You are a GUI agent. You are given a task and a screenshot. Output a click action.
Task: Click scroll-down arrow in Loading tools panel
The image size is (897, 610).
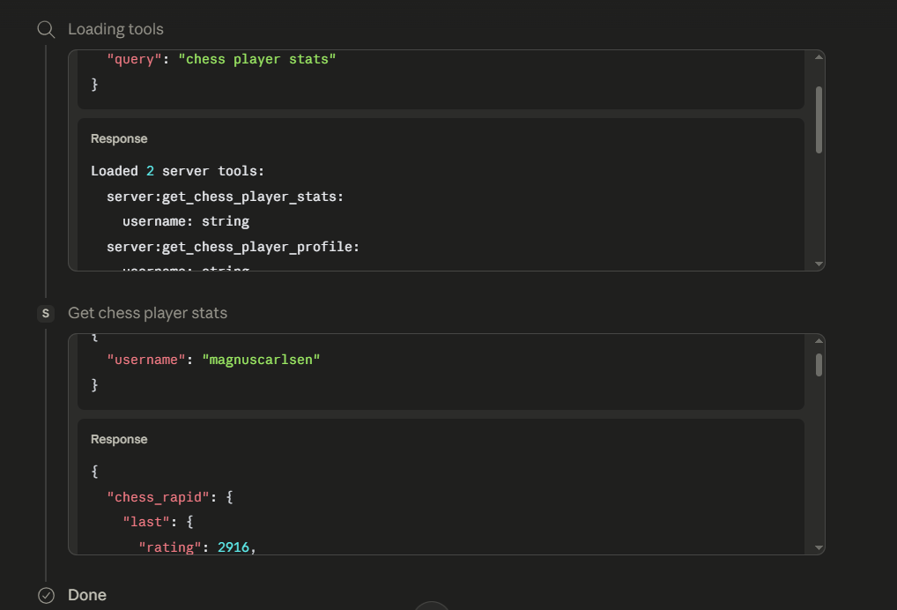click(x=819, y=264)
